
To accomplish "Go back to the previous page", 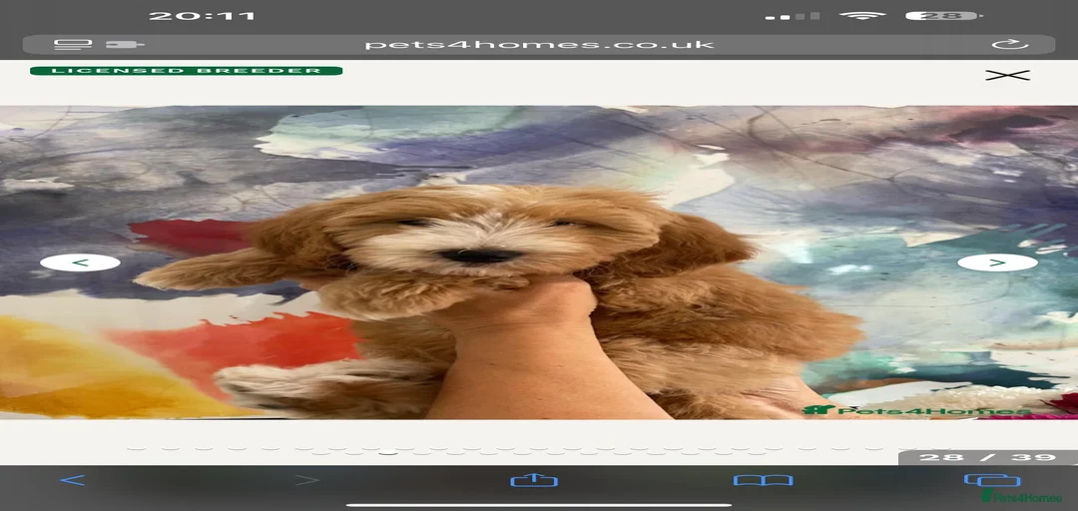I will coord(72,480).
